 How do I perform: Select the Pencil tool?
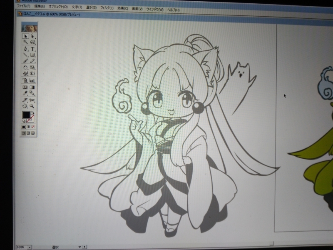32,61
